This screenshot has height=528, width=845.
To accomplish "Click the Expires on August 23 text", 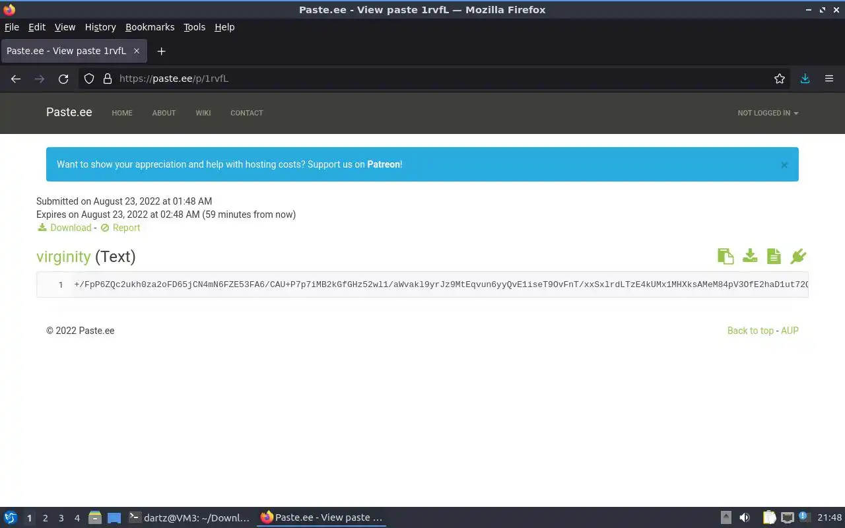I will click(166, 214).
